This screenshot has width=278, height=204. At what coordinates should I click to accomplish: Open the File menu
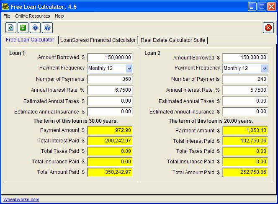pyautogui.click(x=7, y=16)
